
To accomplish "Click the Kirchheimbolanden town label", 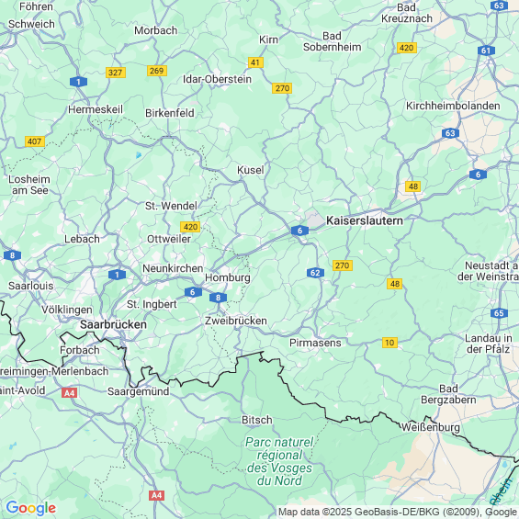I will [x=453, y=106].
